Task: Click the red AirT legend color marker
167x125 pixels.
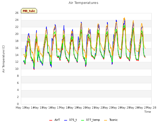Action: point(51,120)
